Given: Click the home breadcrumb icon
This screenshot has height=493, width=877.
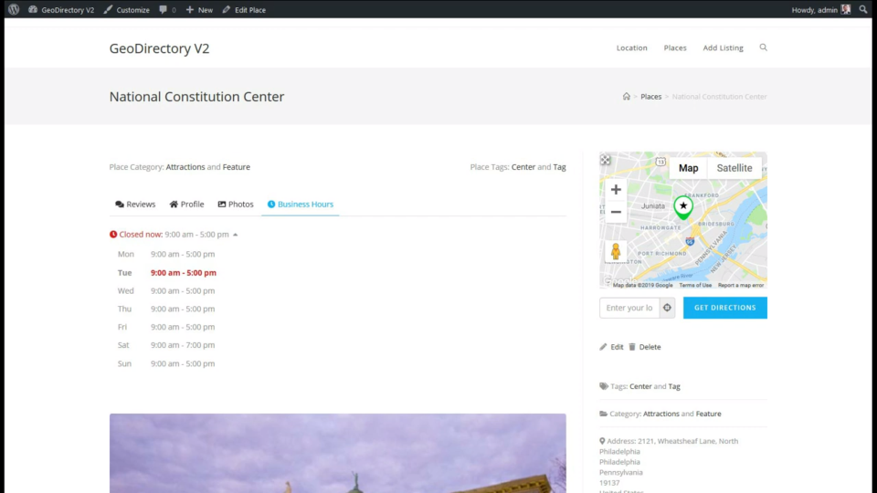Looking at the screenshot, I should click(x=627, y=96).
